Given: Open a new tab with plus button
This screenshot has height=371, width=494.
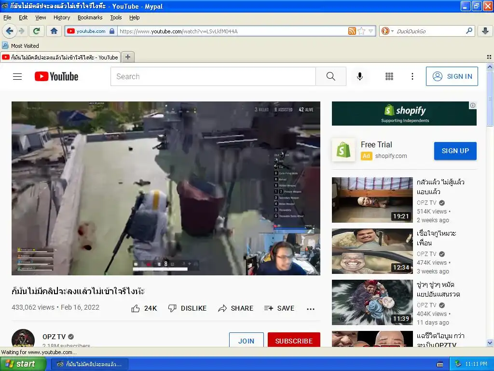Looking at the screenshot, I should (x=127, y=57).
